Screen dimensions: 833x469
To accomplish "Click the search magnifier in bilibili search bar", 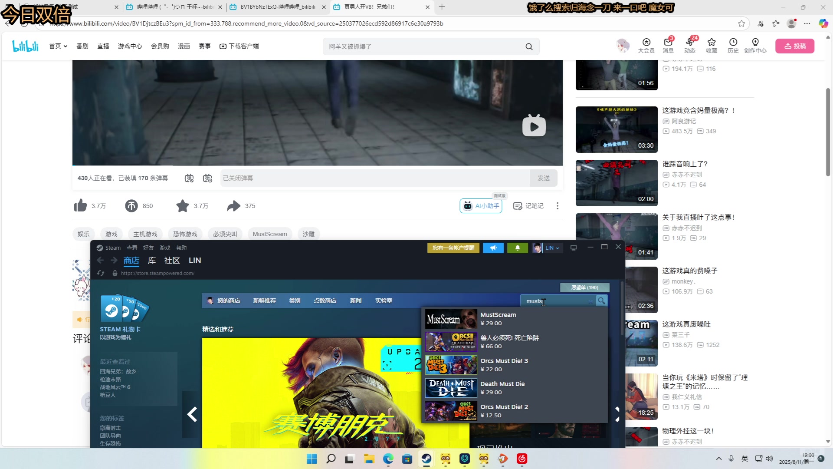I will click(x=529, y=46).
